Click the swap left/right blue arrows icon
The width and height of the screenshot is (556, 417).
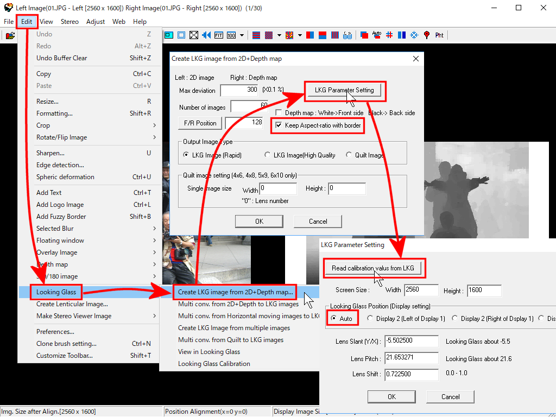[x=206, y=35]
